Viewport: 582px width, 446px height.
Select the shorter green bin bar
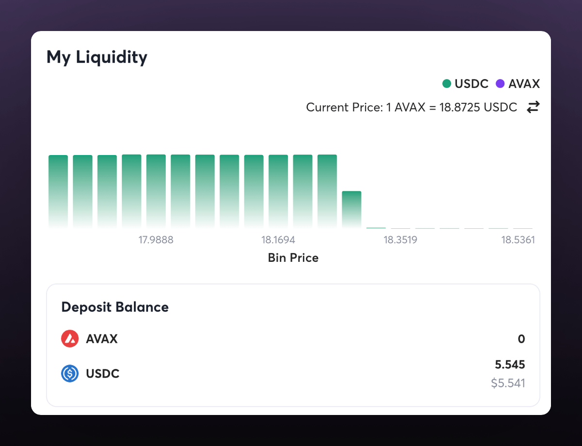point(352,209)
